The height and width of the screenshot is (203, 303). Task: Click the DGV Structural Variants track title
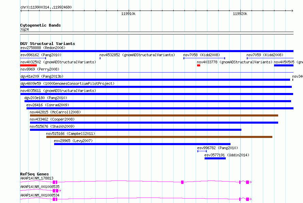pyautogui.click(x=48, y=44)
